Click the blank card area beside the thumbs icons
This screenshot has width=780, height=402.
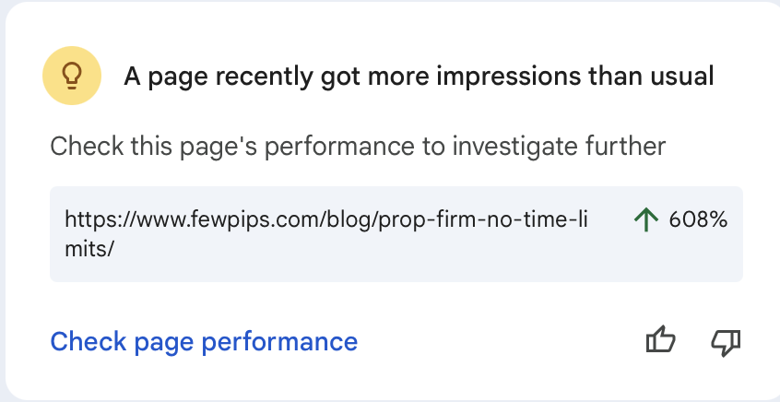point(498,342)
